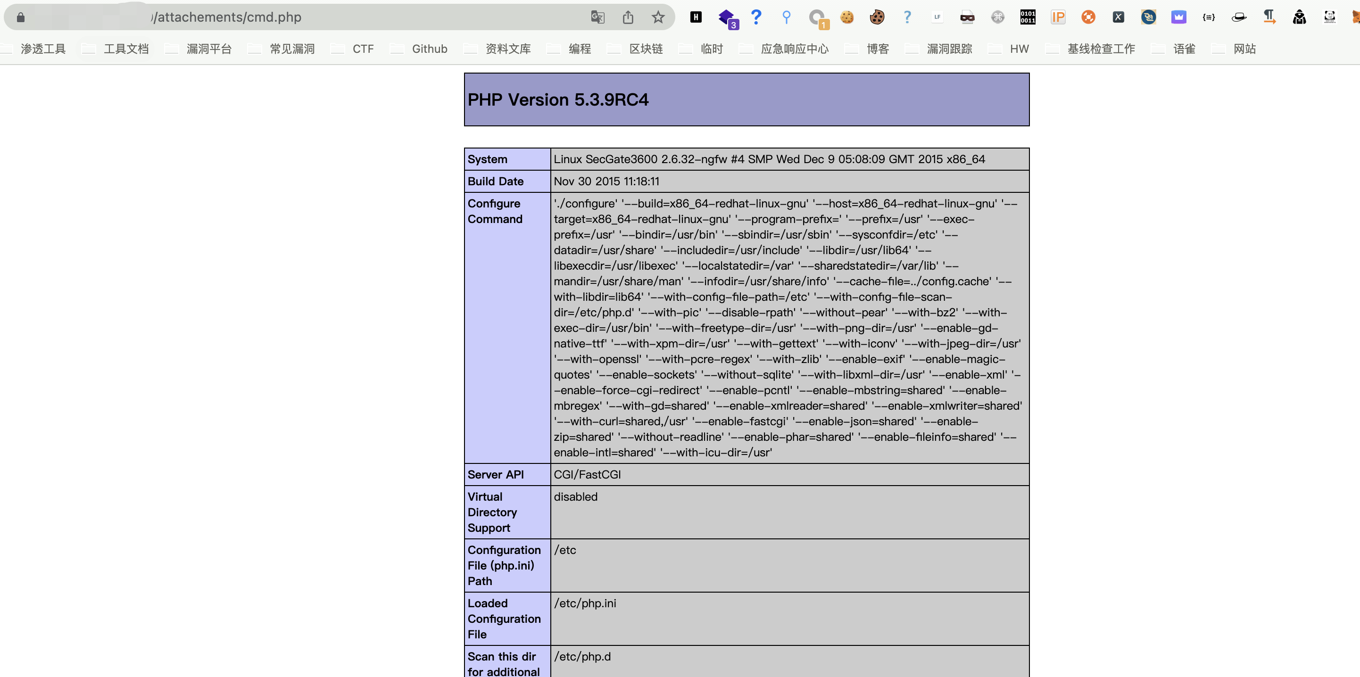The height and width of the screenshot is (677, 1360).
Task: Click the translate page icon in address bar
Action: click(x=597, y=17)
